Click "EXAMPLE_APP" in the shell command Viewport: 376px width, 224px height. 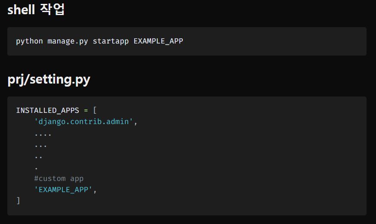pos(158,41)
